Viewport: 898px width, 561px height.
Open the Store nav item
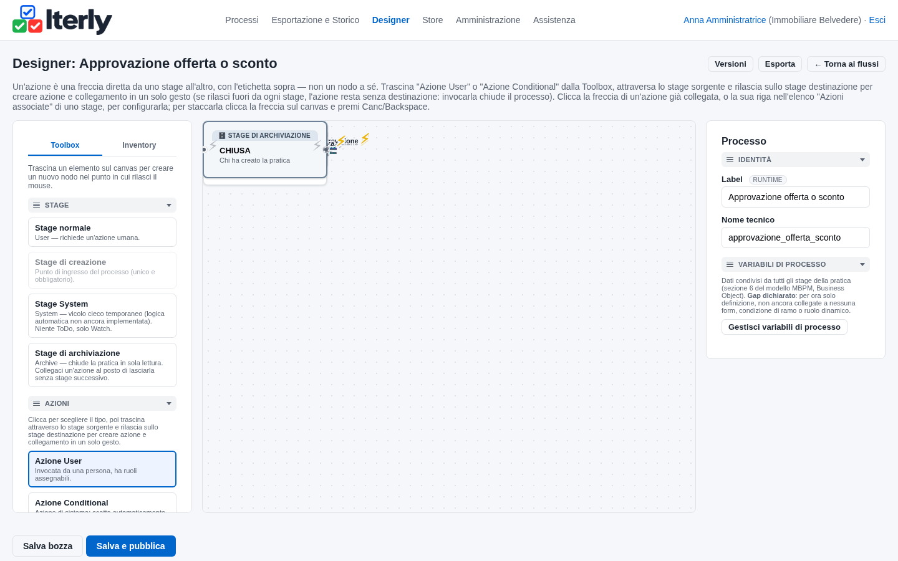(x=433, y=20)
